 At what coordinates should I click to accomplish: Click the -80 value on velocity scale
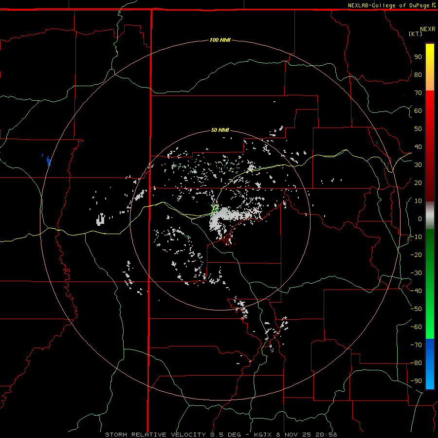tap(416, 363)
